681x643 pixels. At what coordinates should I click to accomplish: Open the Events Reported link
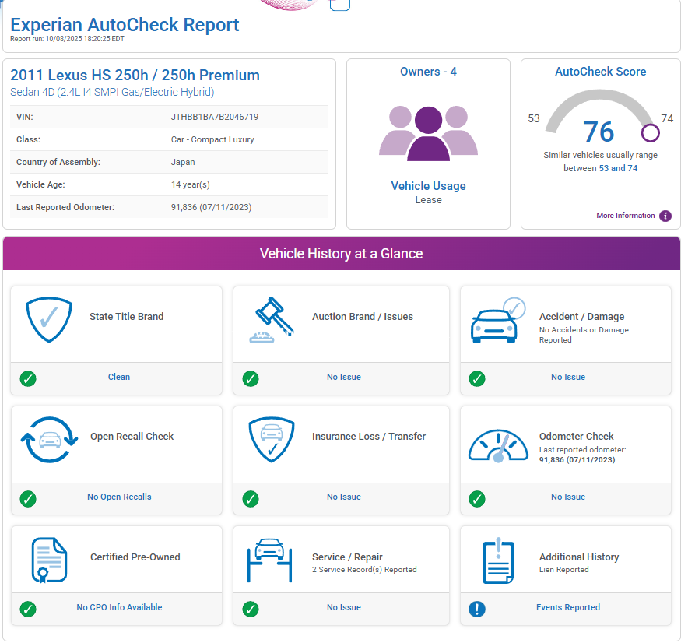point(567,607)
